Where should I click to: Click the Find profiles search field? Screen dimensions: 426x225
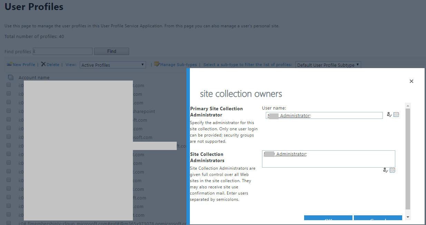point(63,51)
